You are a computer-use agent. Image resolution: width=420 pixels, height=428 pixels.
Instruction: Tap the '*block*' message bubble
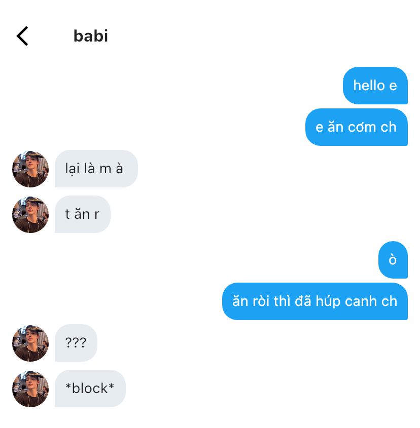click(90, 388)
